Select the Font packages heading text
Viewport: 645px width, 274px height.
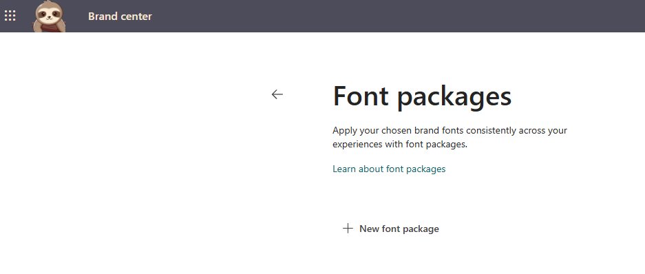[422, 96]
